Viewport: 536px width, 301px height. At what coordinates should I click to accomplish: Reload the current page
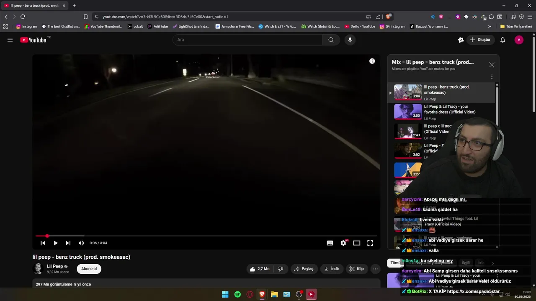tap(23, 17)
